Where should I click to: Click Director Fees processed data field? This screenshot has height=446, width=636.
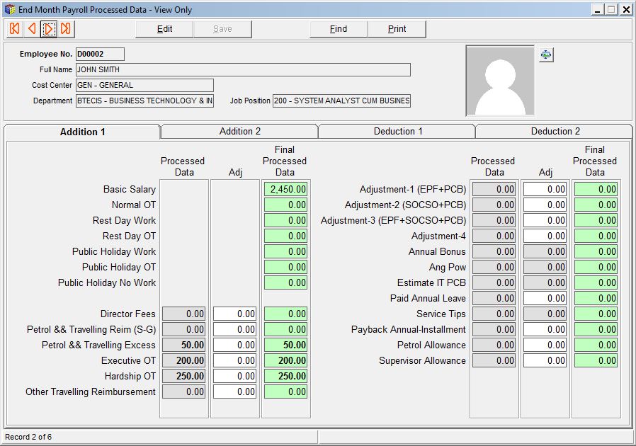(183, 314)
